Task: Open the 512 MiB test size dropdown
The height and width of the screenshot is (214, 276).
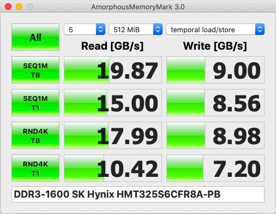Action: tap(136, 29)
